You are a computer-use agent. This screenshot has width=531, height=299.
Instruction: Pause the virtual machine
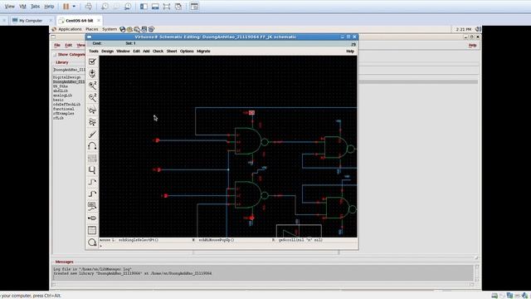pos(66,7)
